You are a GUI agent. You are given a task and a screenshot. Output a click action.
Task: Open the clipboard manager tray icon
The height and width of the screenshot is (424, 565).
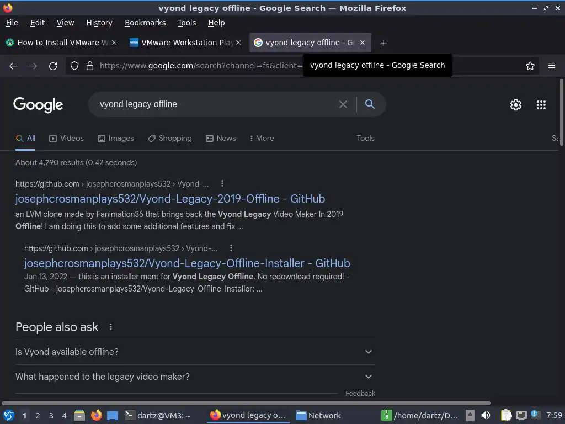click(506, 415)
